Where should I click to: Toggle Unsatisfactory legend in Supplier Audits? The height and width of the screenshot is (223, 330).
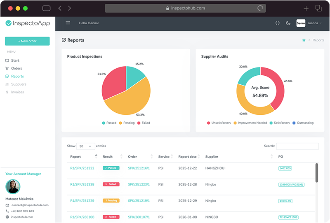[x=219, y=123]
